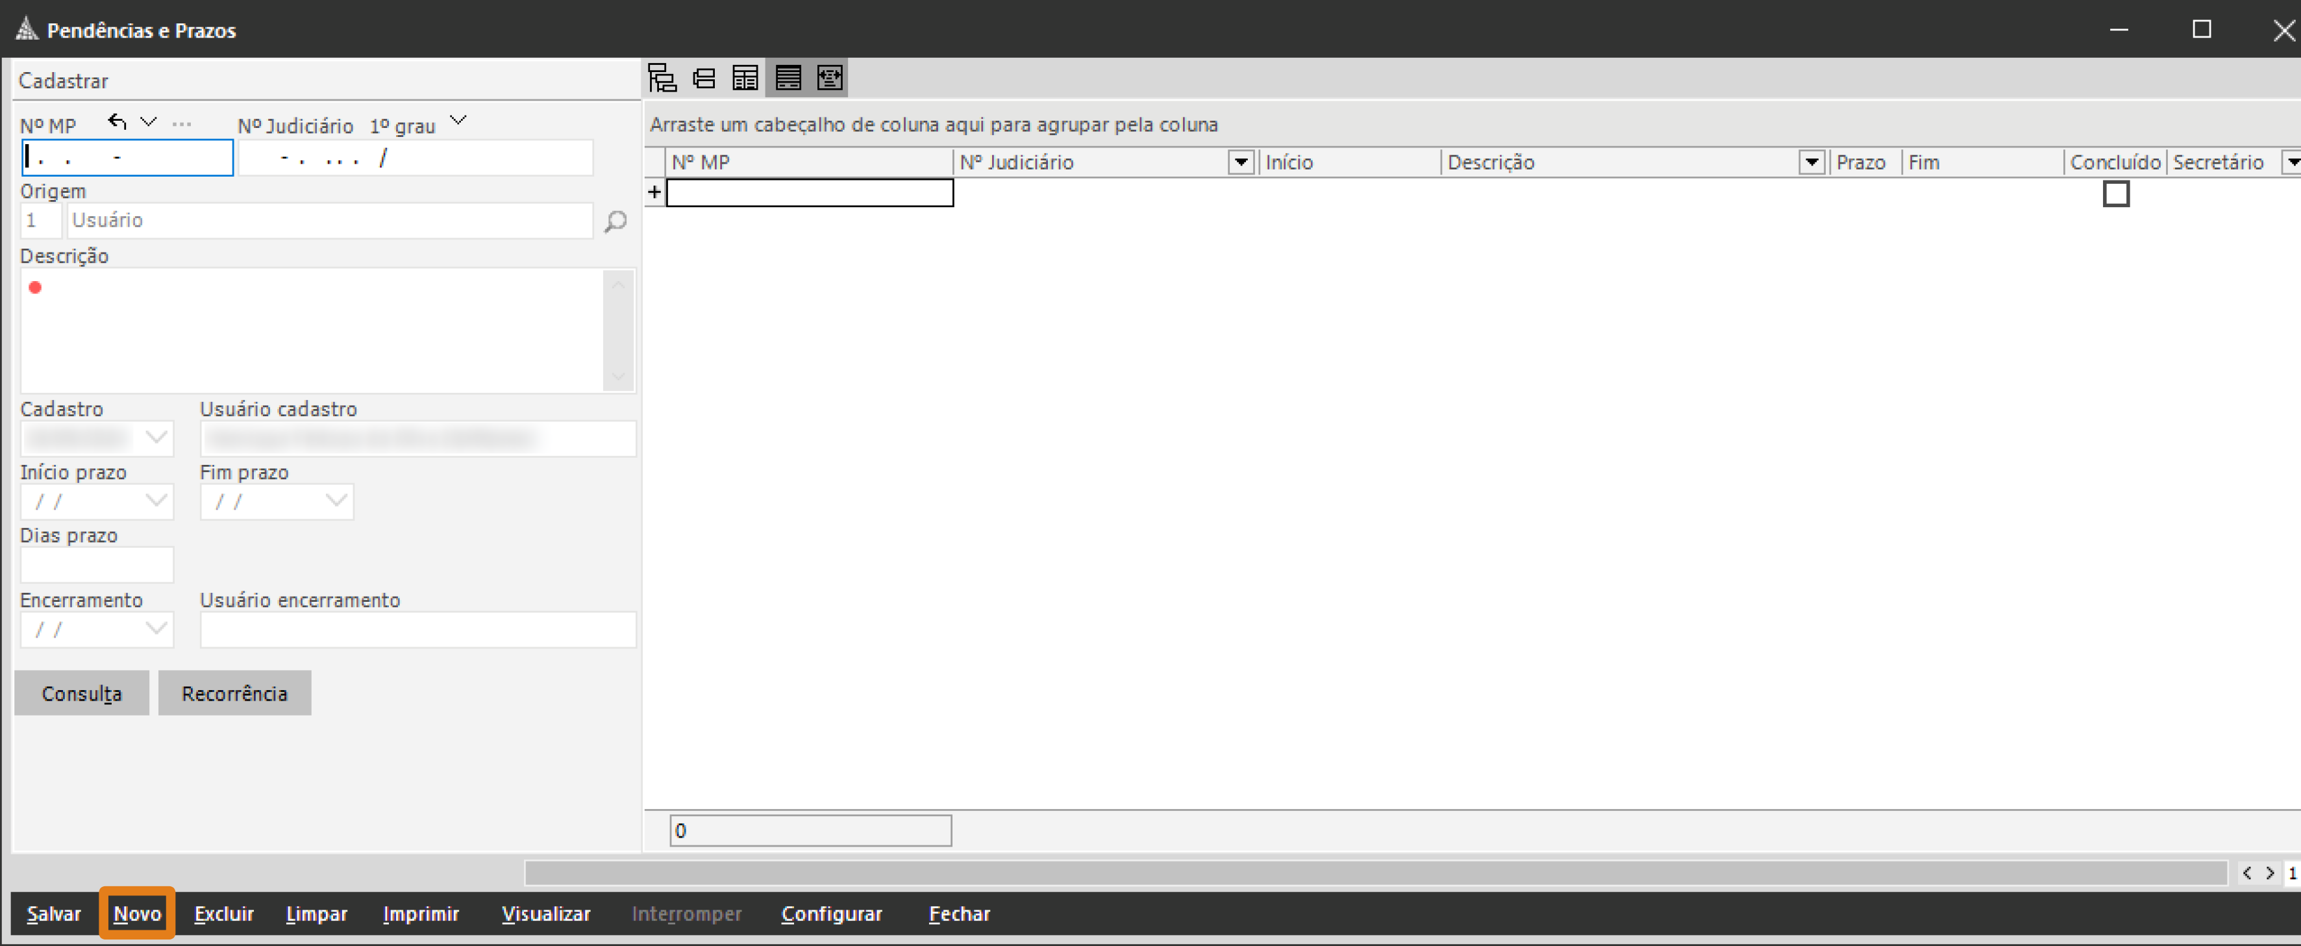2301x946 pixels.
Task: Click into the Dias prazo input field
Action: click(97, 566)
